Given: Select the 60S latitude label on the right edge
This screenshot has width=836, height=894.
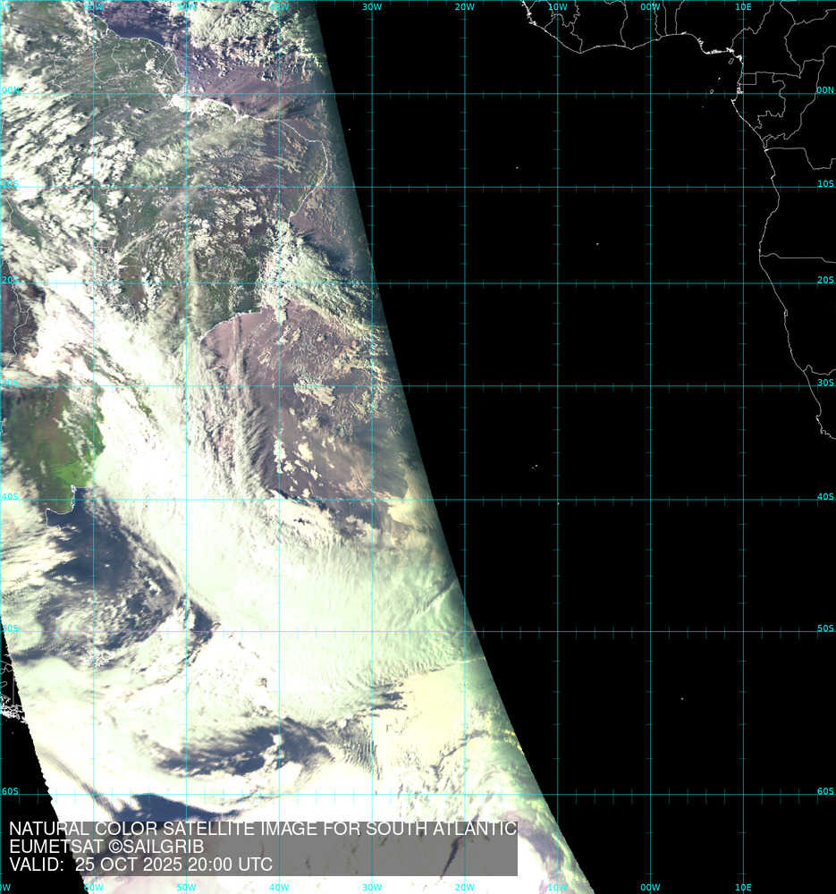Looking at the screenshot, I should point(825,791).
